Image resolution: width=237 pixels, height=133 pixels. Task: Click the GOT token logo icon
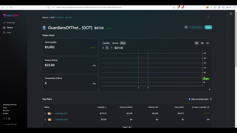(x=44, y=28)
